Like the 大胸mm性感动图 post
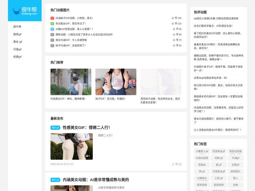 pyautogui.click(x=177, y=29)
